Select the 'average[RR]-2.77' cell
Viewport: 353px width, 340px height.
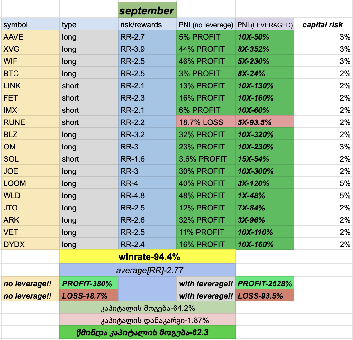pos(147,270)
